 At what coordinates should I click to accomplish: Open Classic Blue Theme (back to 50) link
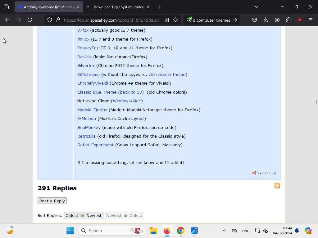(111, 92)
